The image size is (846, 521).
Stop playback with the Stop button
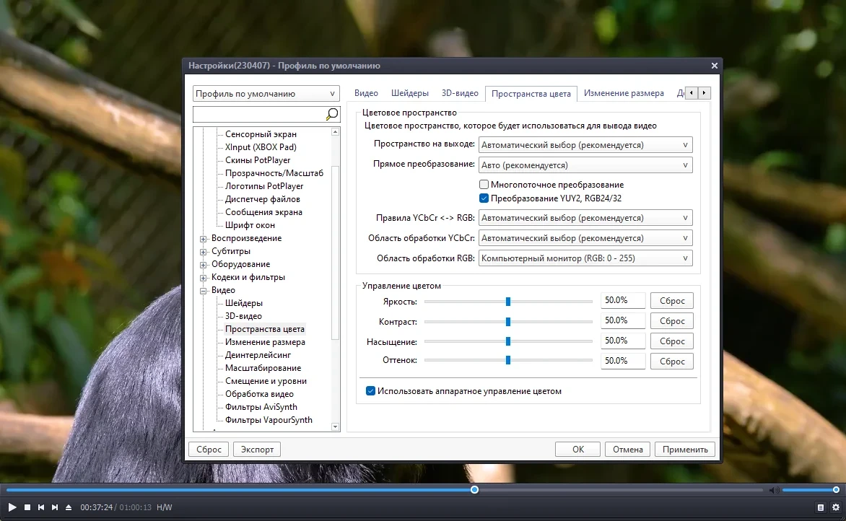pyautogui.click(x=27, y=507)
